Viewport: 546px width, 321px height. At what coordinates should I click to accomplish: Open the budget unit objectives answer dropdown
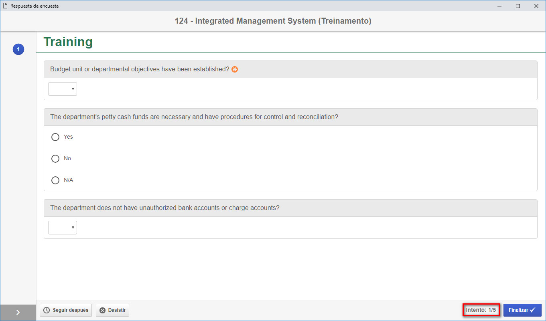(63, 89)
